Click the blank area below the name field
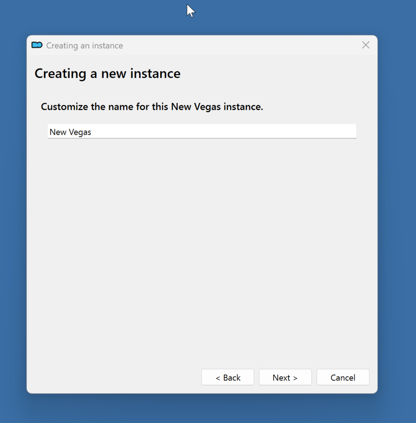The image size is (416, 423). point(202,248)
